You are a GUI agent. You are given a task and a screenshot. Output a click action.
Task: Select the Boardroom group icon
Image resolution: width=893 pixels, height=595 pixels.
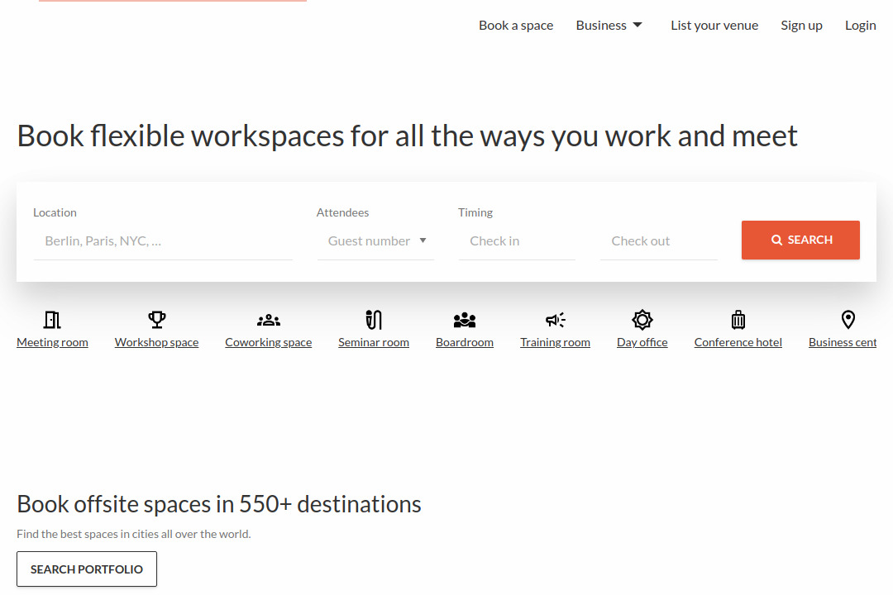pos(464,319)
